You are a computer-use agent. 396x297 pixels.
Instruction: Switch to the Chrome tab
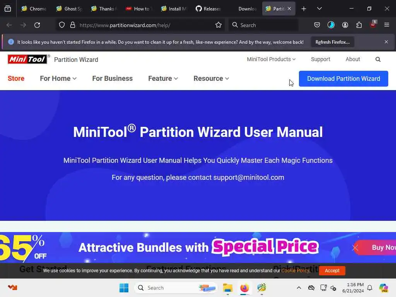coord(34,9)
